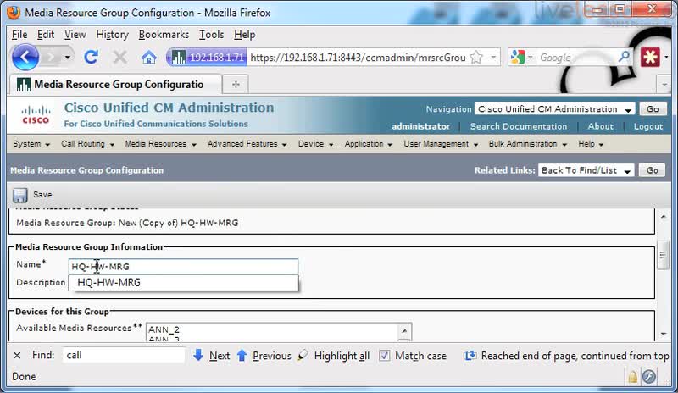Click the page scroll down arrow
678x393 pixels.
tap(664, 335)
